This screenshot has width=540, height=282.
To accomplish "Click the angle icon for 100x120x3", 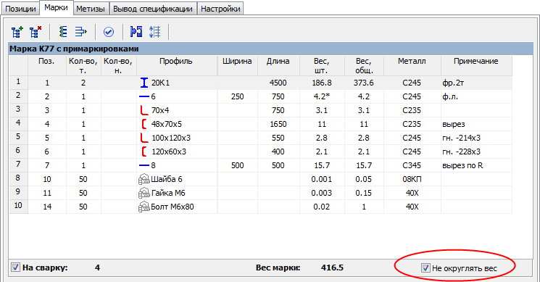I will tap(144, 138).
